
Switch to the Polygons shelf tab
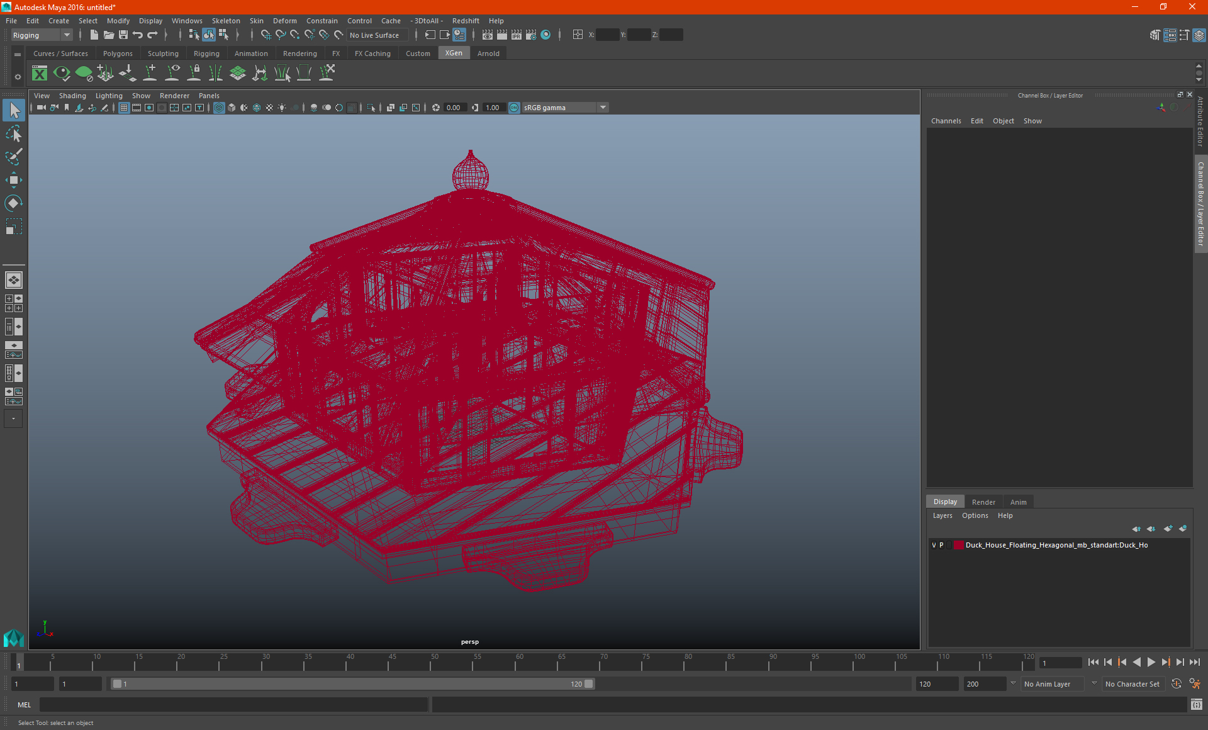click(118, 53)
